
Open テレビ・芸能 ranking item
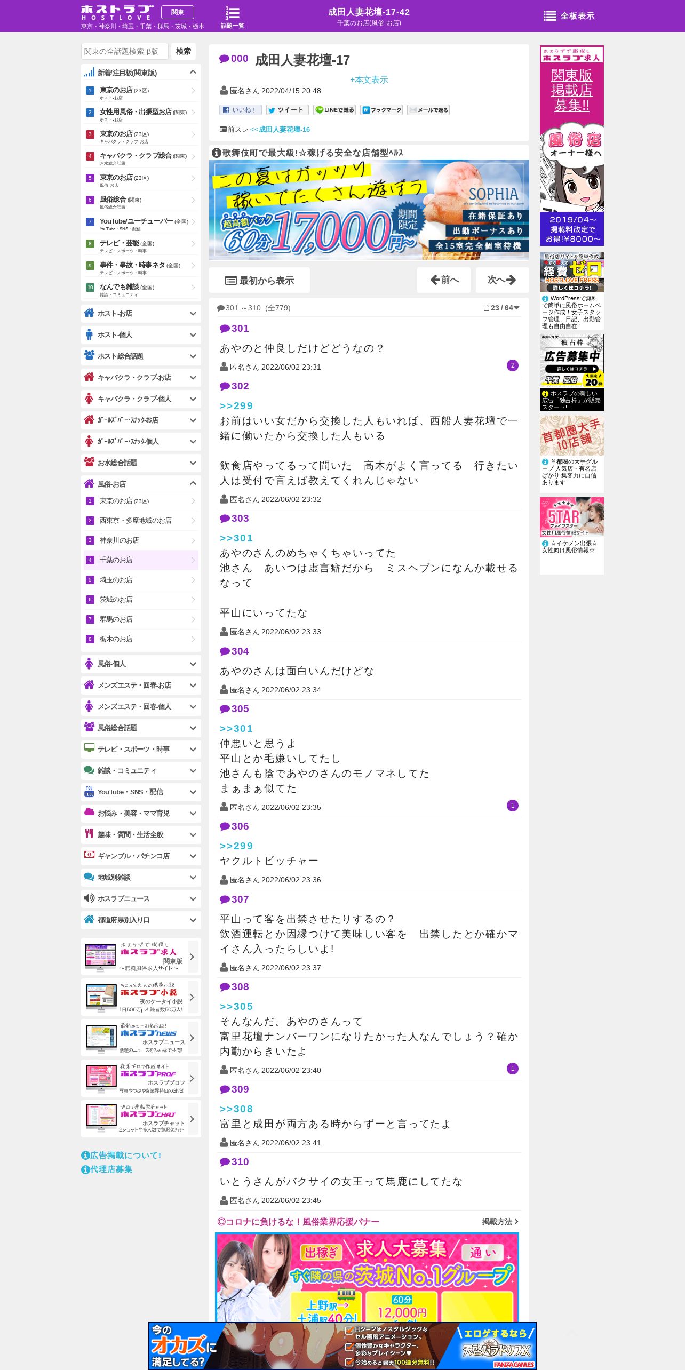click(x=141, y=244)
